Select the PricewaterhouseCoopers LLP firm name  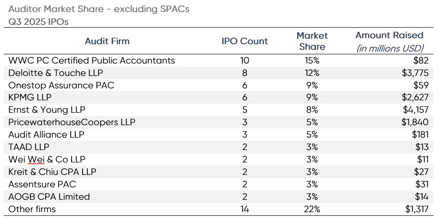(72, 122)
